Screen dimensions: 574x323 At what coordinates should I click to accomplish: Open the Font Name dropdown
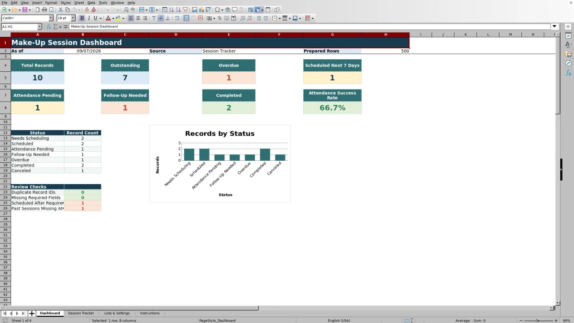point(51,18)
